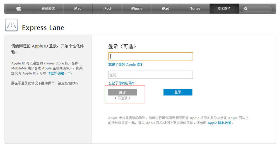Click the blue 登录 button
This screenshot has height=155, width=279.
click(178, 92)
